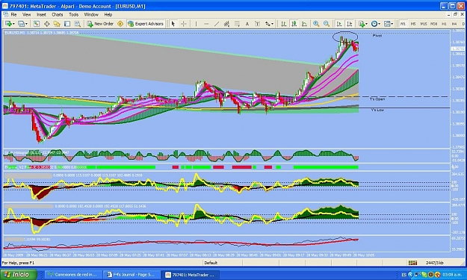Screen dimensions: 467x280
Task: Switch to 797401: MetaTrader taskbar item
Action: [x=190, y=275]
